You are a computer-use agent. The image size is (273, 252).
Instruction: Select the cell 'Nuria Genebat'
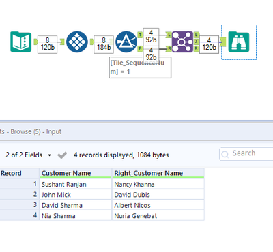pyautogui.click(x=158, y=215)
